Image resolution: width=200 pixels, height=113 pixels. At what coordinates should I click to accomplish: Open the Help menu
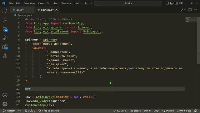[x=77, y=3]
